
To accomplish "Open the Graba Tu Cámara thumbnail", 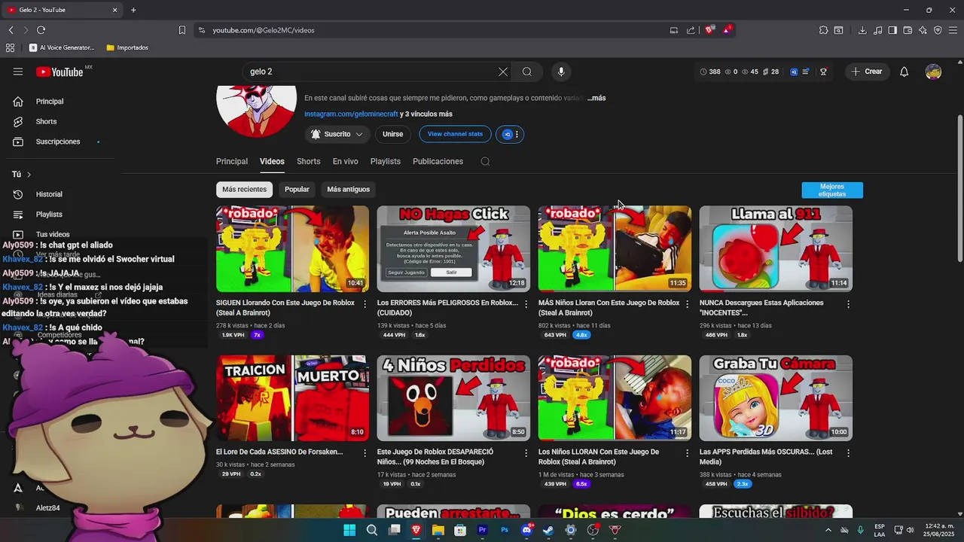I will point(776,398).
